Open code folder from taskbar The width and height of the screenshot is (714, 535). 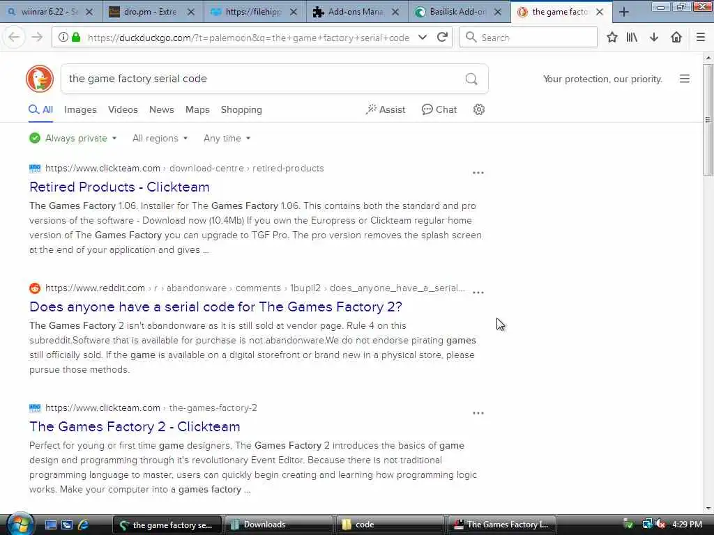pyautogui.click(x=390, y=525)
